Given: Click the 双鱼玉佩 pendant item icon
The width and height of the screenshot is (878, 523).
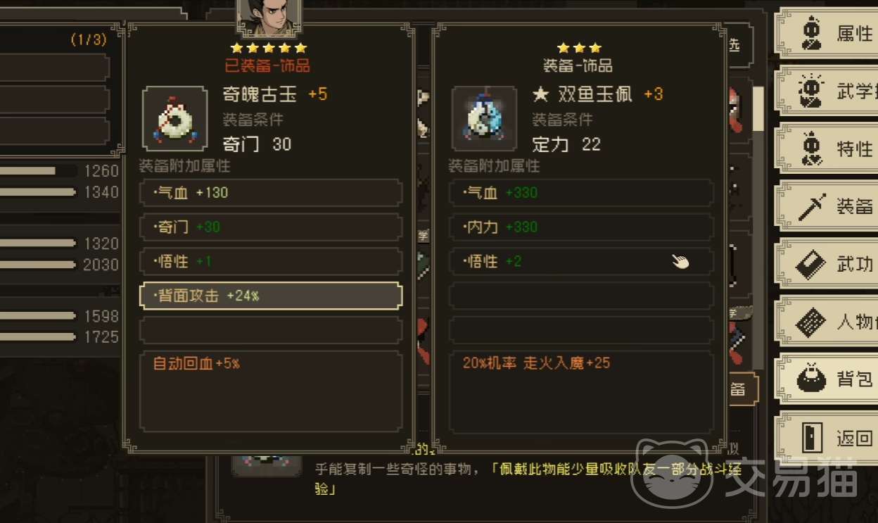Looking at the screenshot, I should point(484,119).
